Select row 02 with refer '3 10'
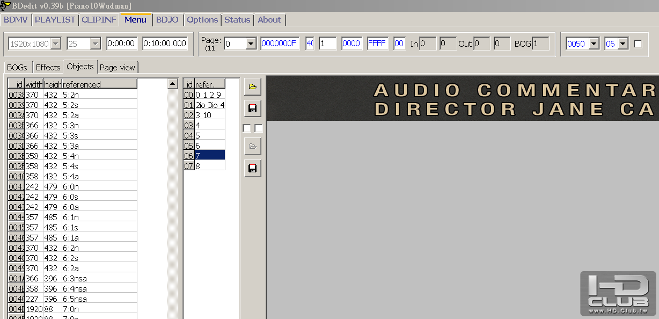 [x=204, y=115]
